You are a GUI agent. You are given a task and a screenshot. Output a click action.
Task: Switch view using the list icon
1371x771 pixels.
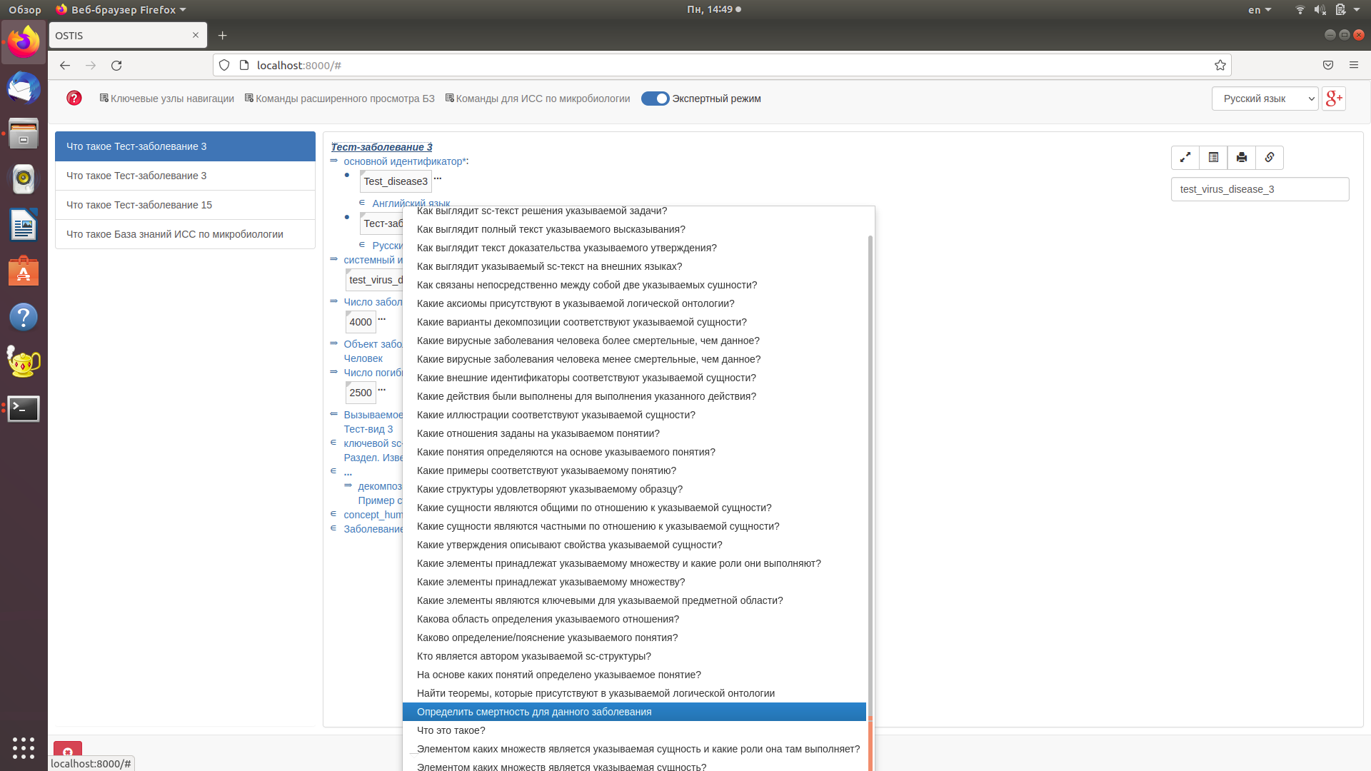(1212, 158)
